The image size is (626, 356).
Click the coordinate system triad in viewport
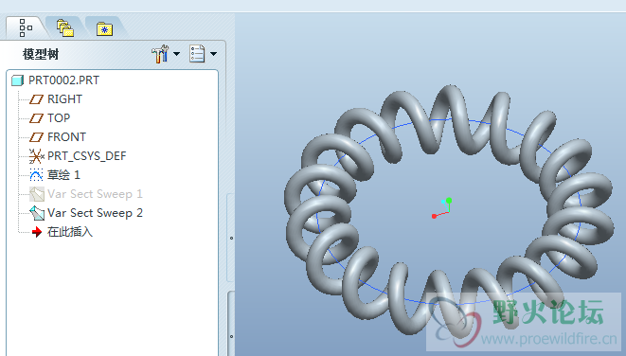442,208
